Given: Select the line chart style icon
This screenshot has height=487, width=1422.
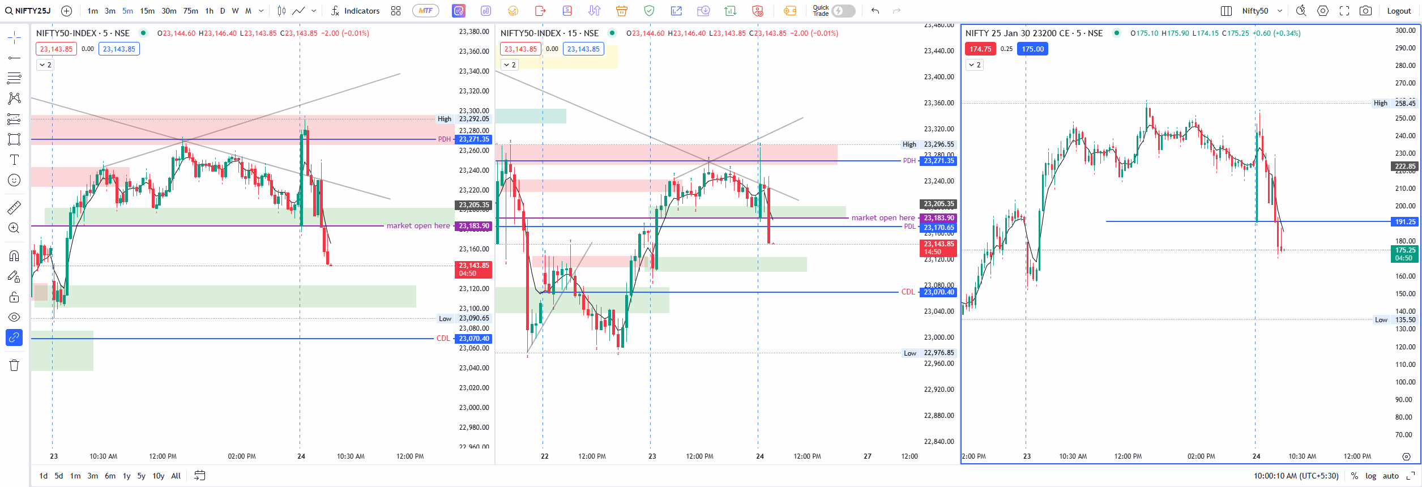Looking at the screenshot, I should click(x=298, y=11).
